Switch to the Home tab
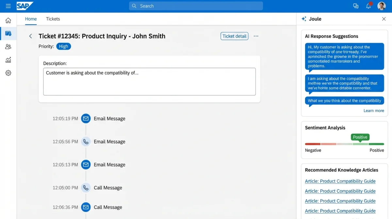This screenshot has width=392, height=219. tap(31, 19)
